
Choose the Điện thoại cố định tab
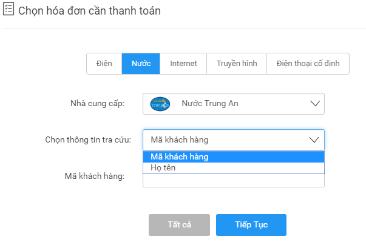308,64
